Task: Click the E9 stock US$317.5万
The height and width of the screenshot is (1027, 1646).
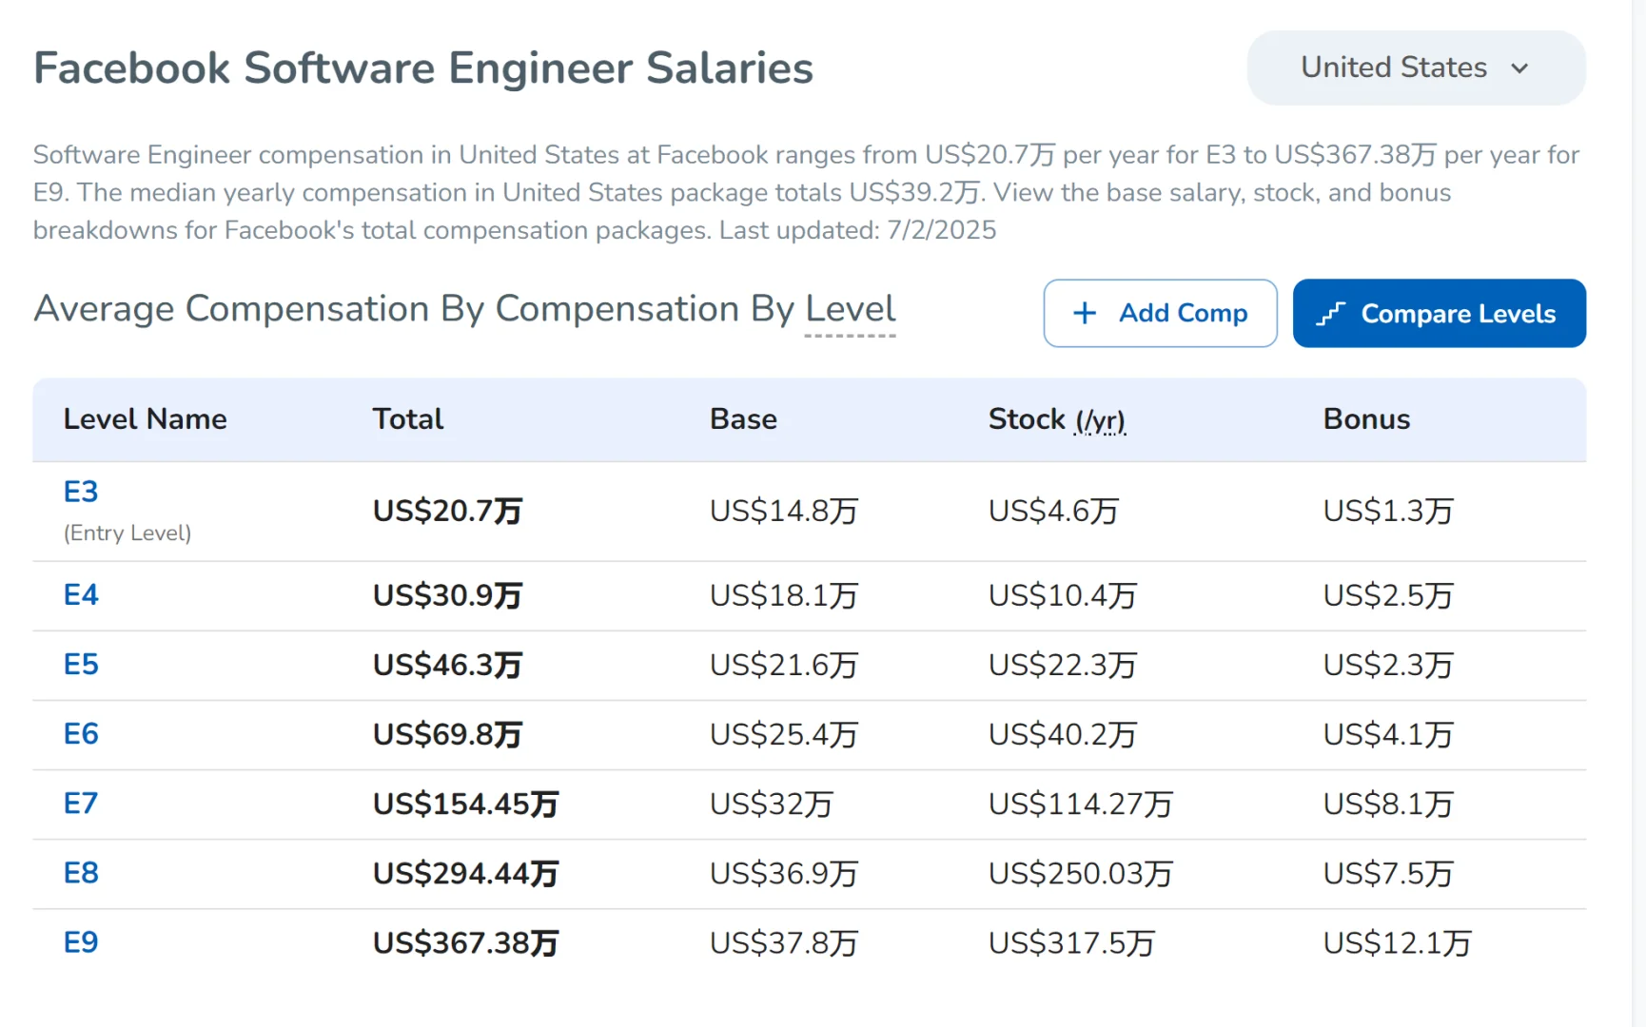Action: (1071, 943)
